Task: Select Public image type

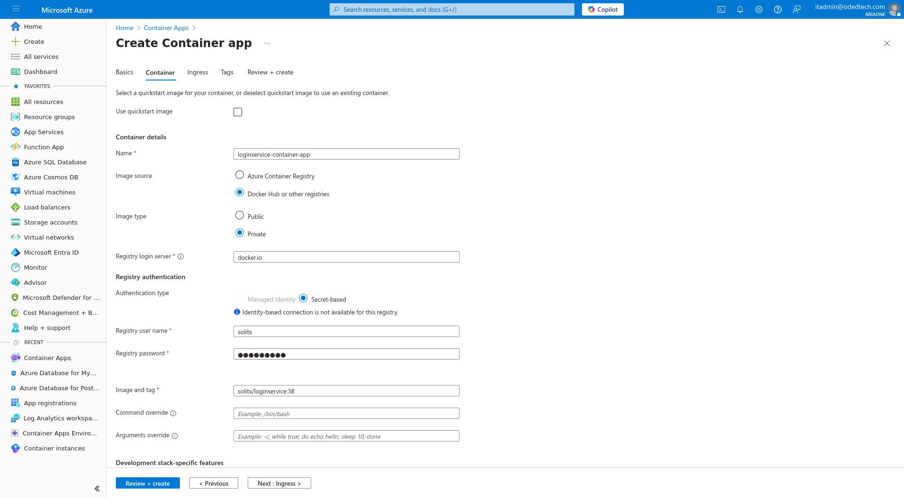Action: tap(240, 216)
